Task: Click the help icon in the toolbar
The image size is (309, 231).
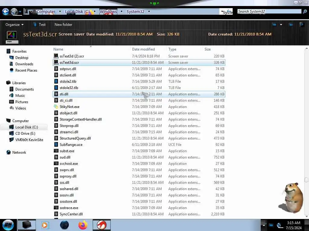Action: [x=302, y=25]
